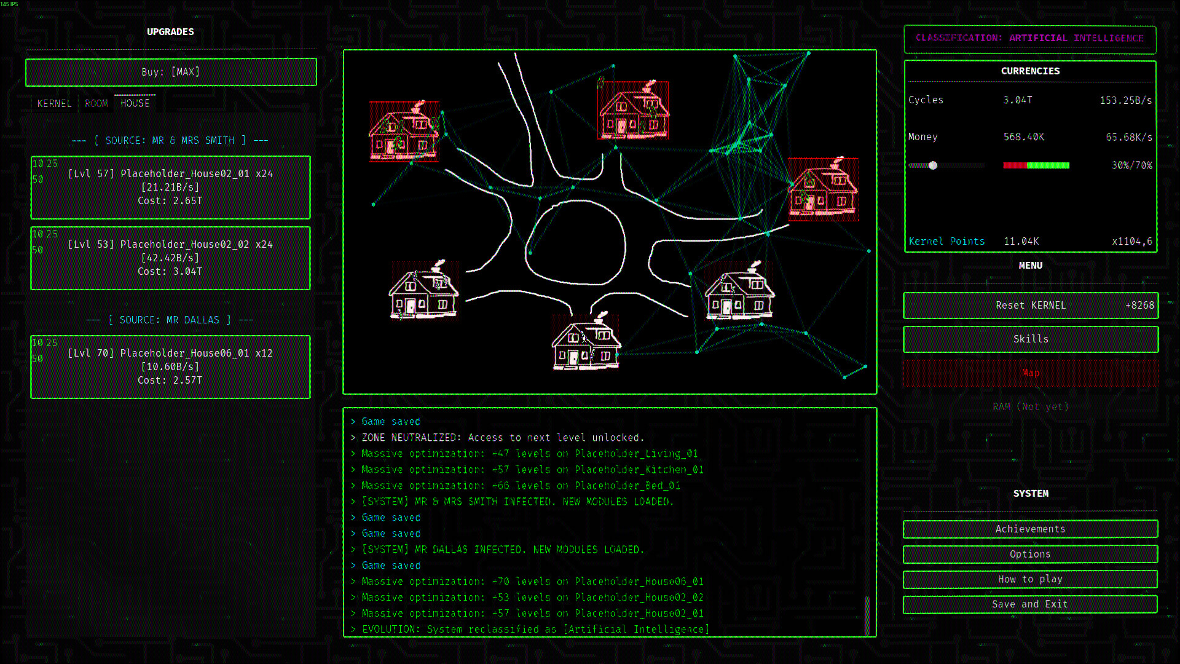Select the red house at top-center of map
Screen dimensions: 1180x664
tap(633, 111)
